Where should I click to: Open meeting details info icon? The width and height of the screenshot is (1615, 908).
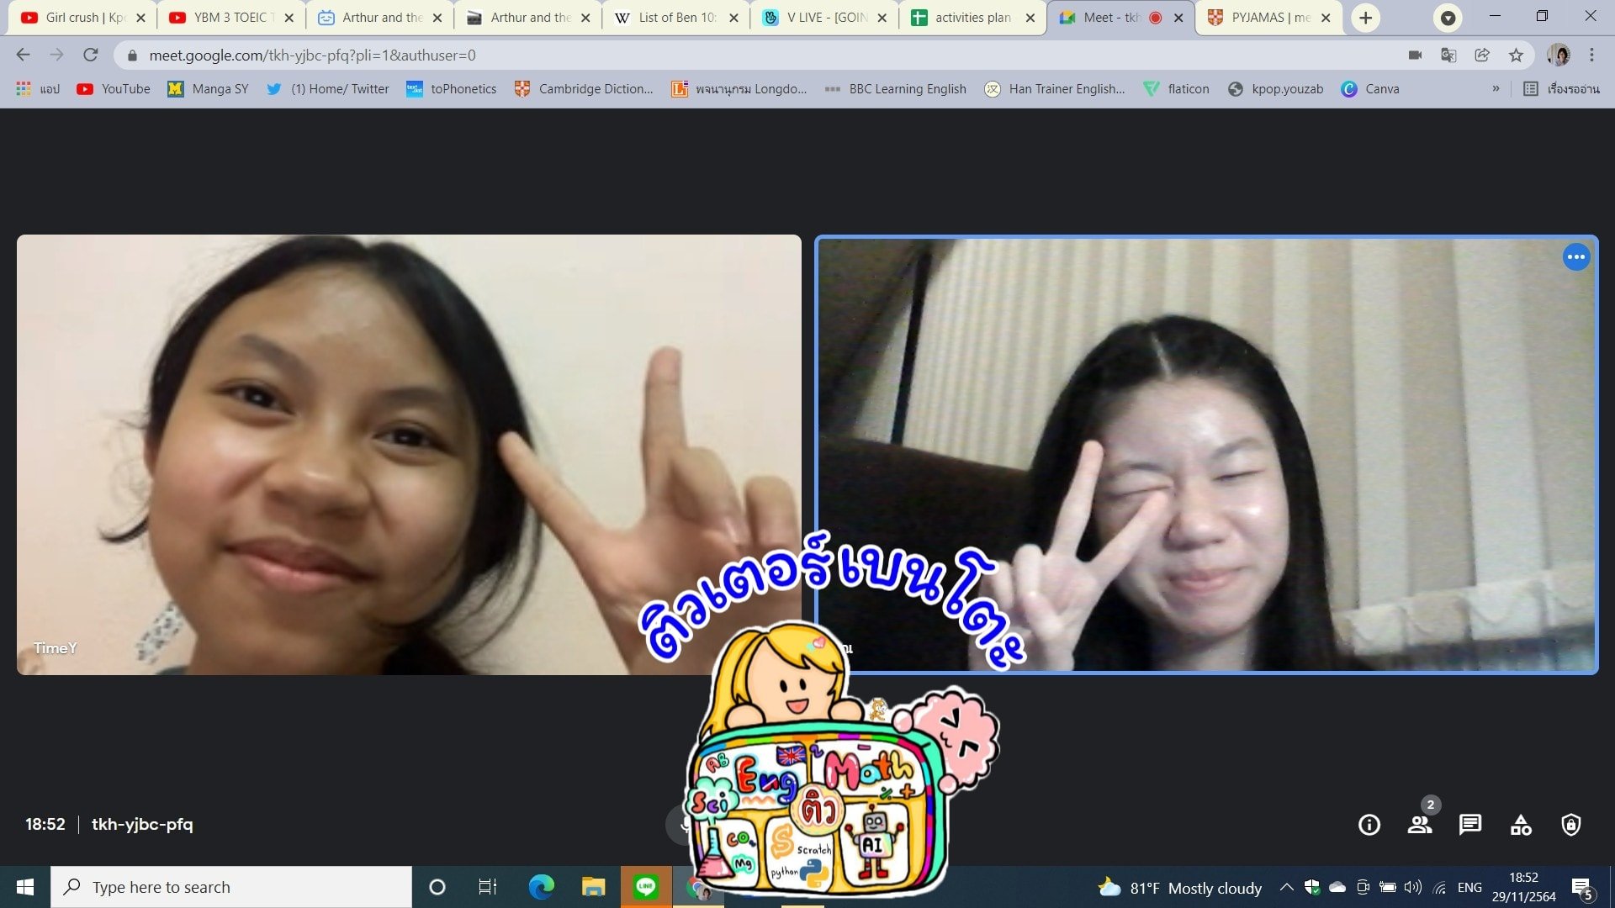pyautogui.click(x=1369, y=825)
